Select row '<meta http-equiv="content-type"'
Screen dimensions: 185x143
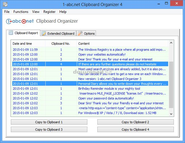(x=90, y=108)
